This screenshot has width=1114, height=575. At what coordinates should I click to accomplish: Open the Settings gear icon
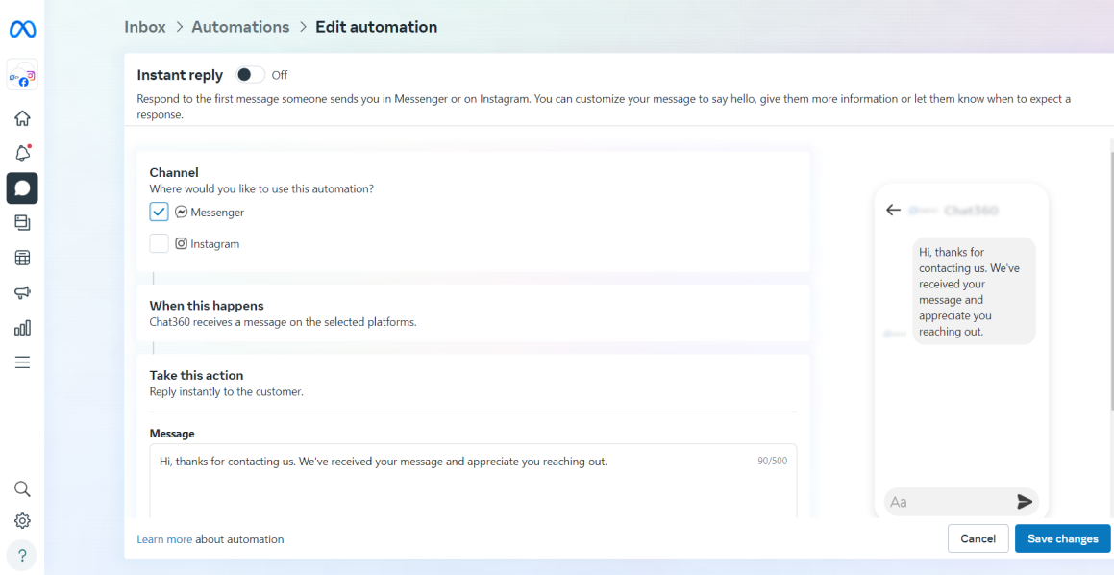click(x=22, y=520)
